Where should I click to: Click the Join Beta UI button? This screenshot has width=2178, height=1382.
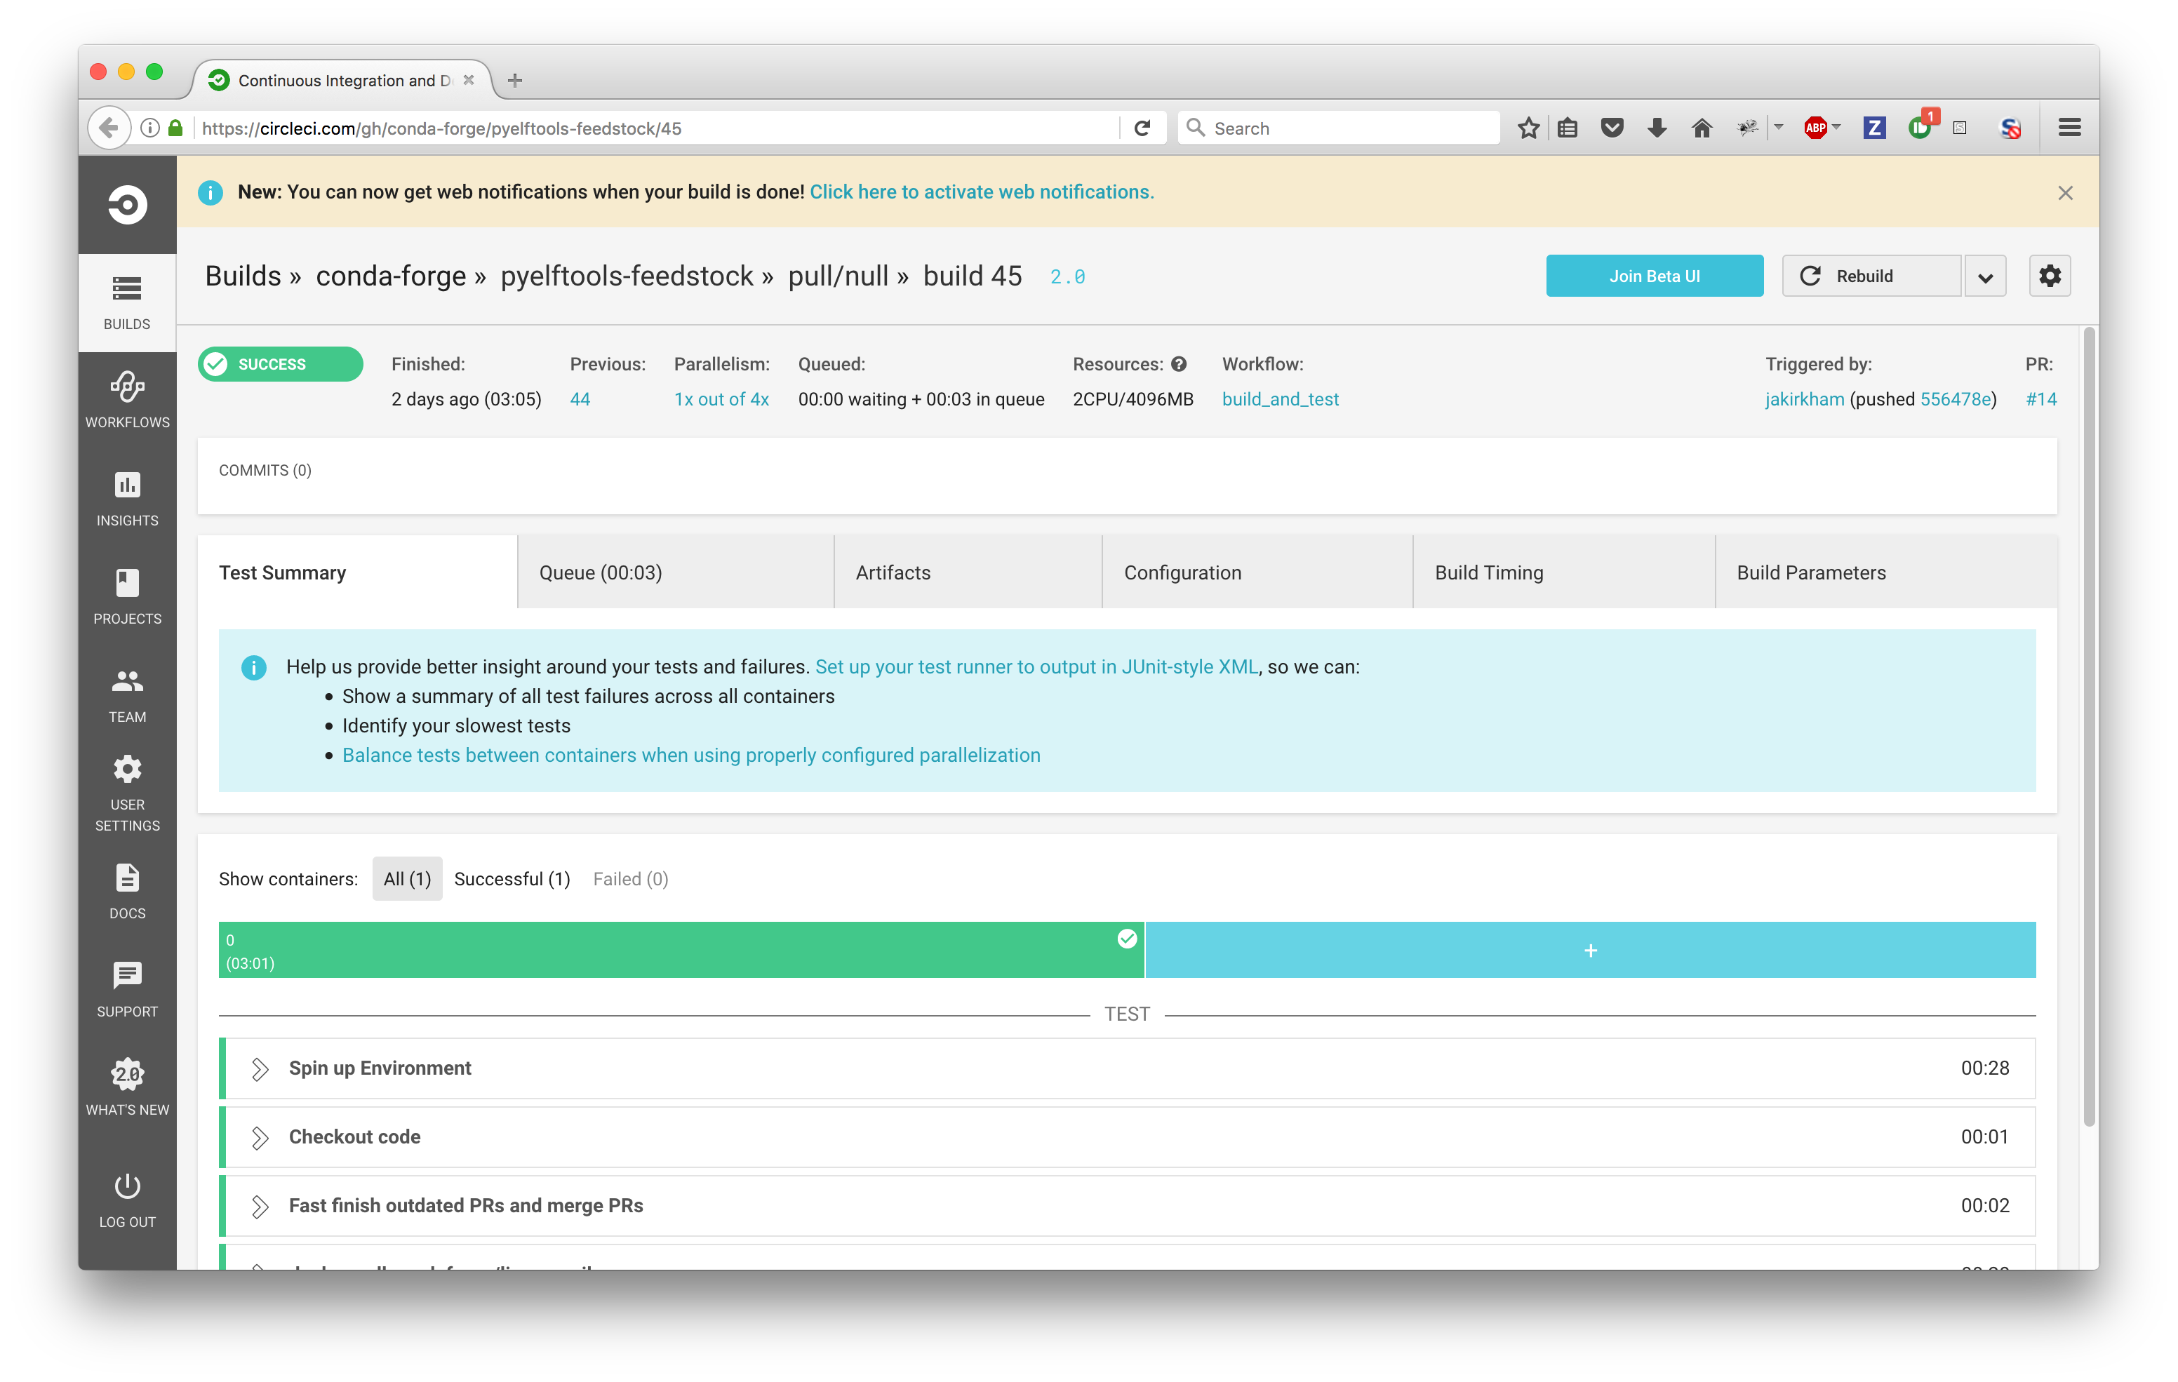1653,276
